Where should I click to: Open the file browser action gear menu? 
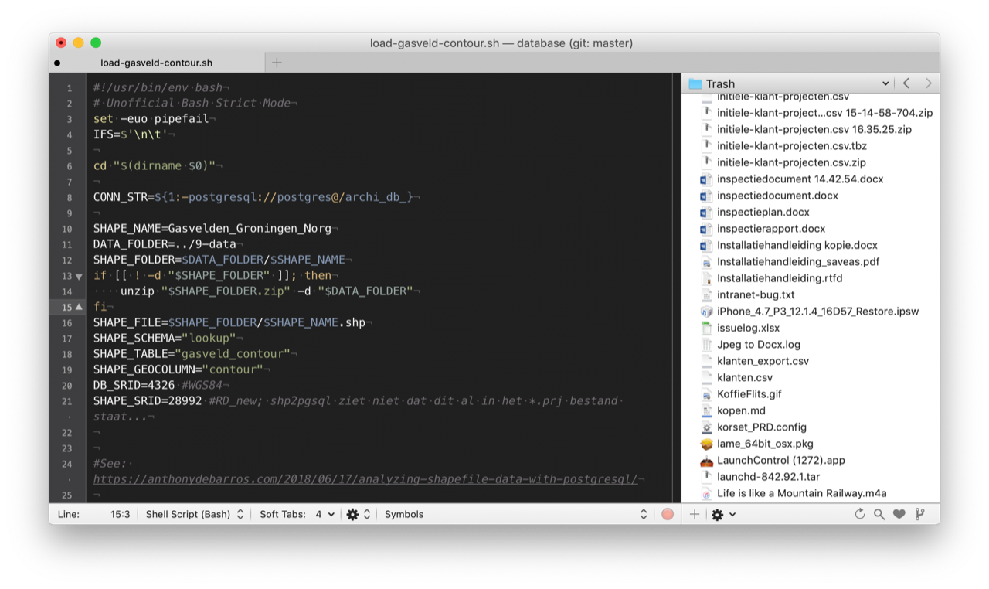tap(723, 514)
